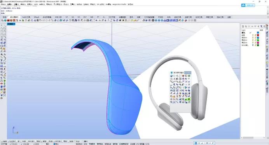Click the black gear wheel icon in toolbar
This screenshot has height=145, width=269.
[x=153, y=20]
